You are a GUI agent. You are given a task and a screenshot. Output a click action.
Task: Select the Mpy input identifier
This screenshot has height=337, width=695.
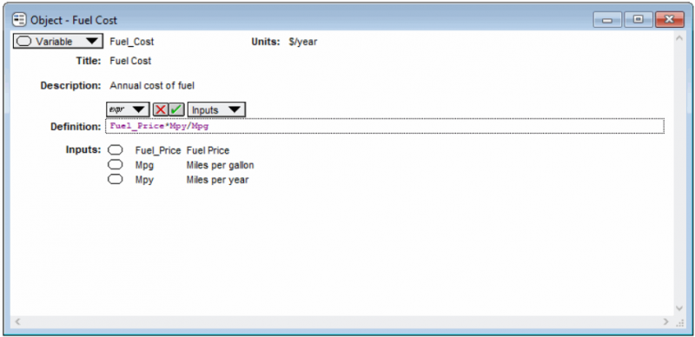(x=144, y=181)
